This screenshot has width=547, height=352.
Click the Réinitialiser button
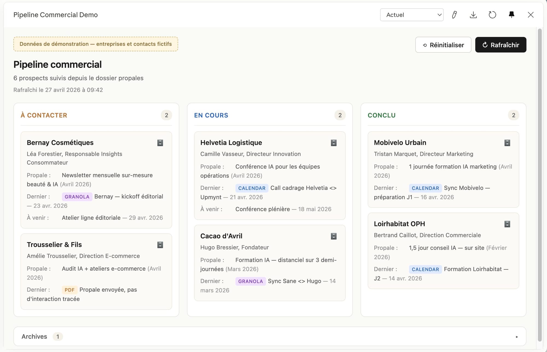tap(443, 45)
